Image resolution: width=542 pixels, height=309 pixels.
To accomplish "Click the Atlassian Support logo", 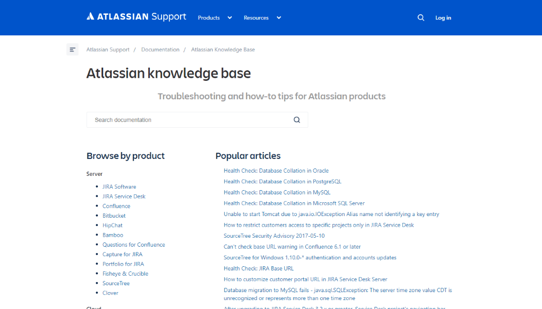I will coord(136,16).
